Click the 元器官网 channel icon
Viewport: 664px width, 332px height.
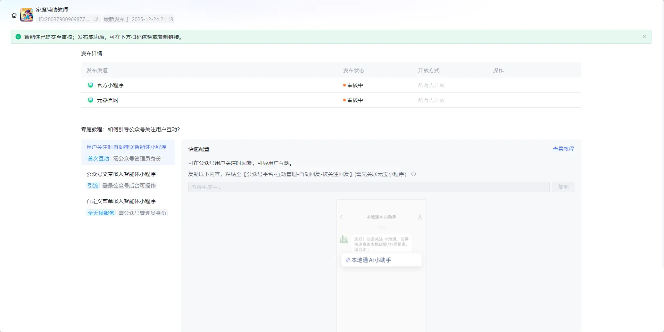tap(90, 100)
